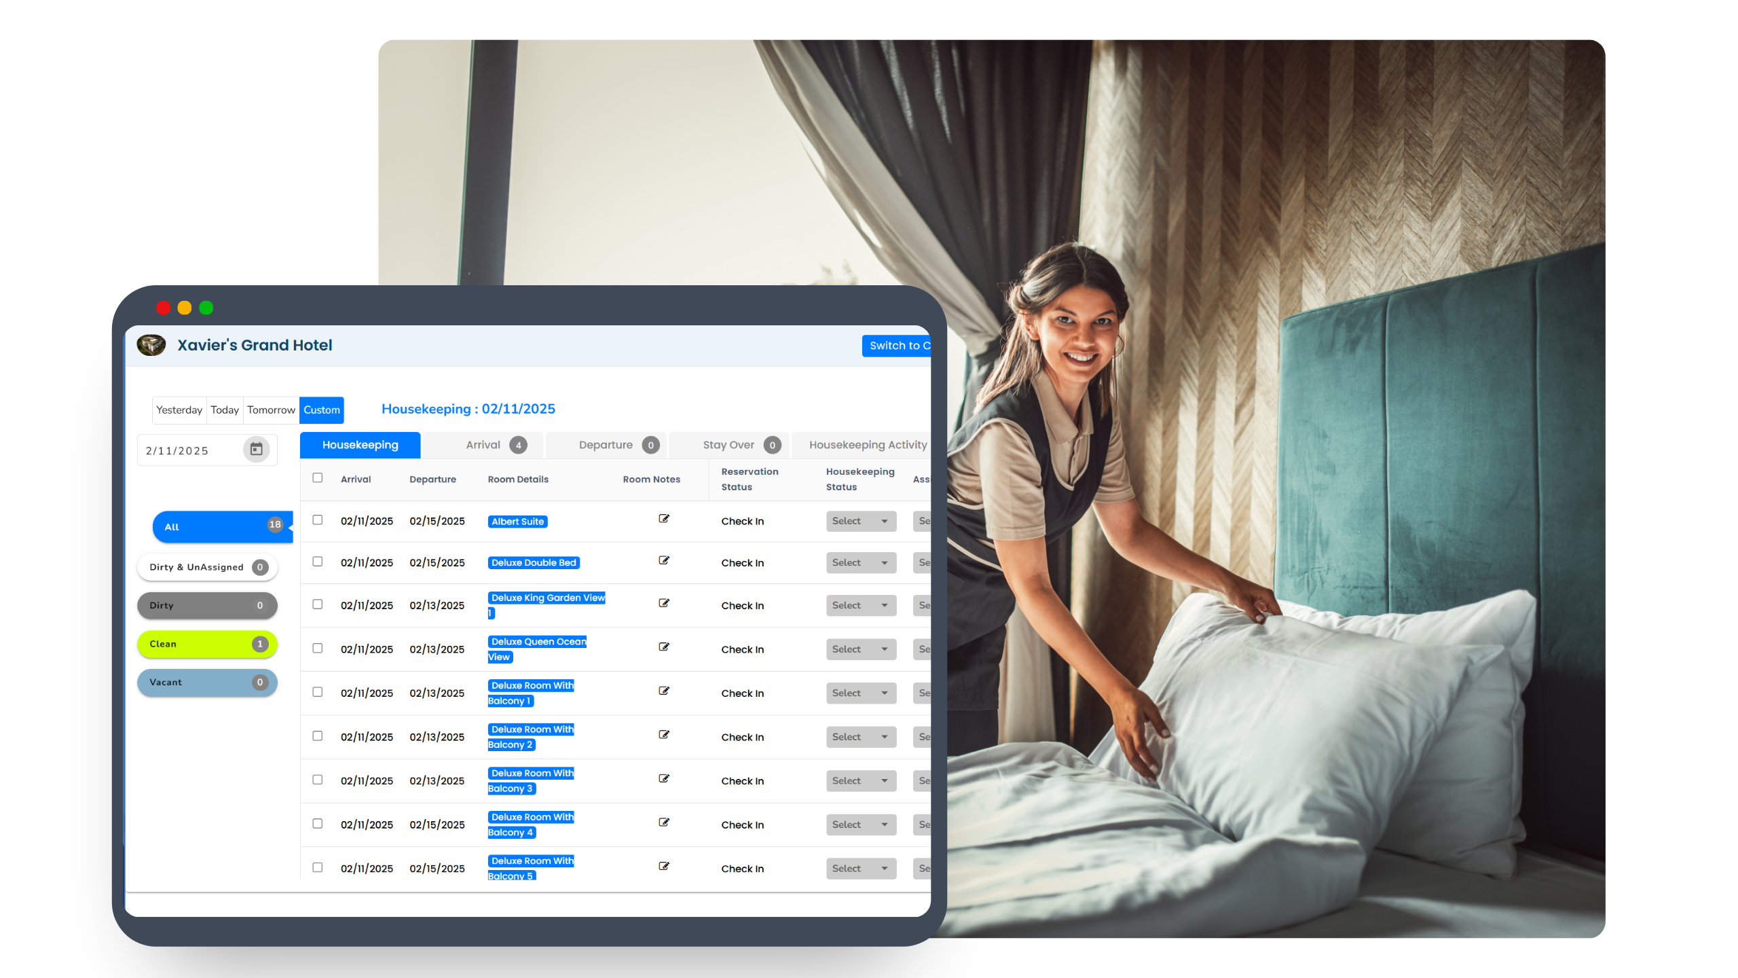This screenshot has height=978, width=1738.
Task: Edit room notes for the Albert Suite row
Action: point(664,519)
